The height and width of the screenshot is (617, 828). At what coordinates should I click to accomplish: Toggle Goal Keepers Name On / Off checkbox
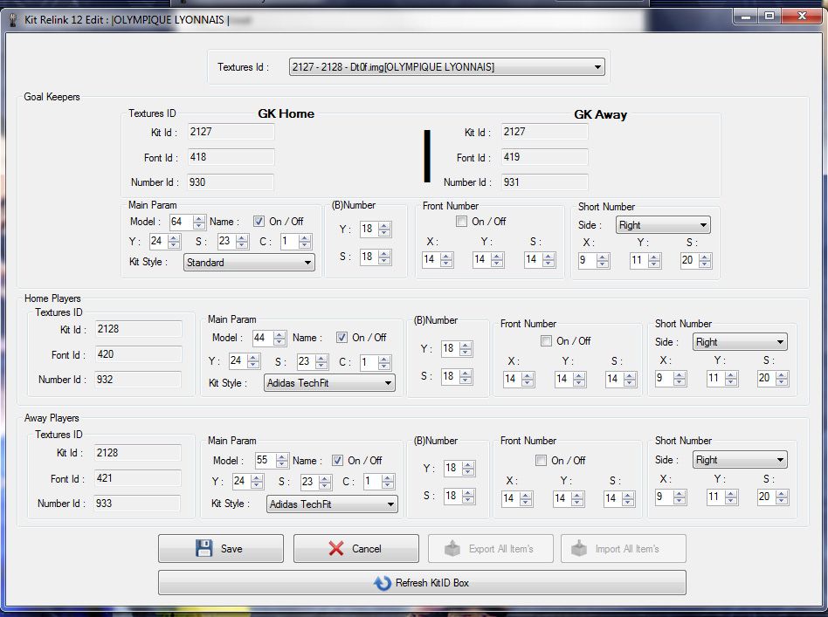(259, 222)
